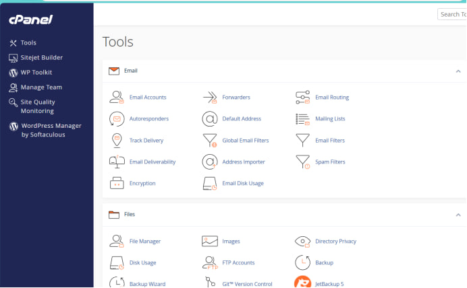
Task: Click the Files section title text
Action: [x=130, y=215]
